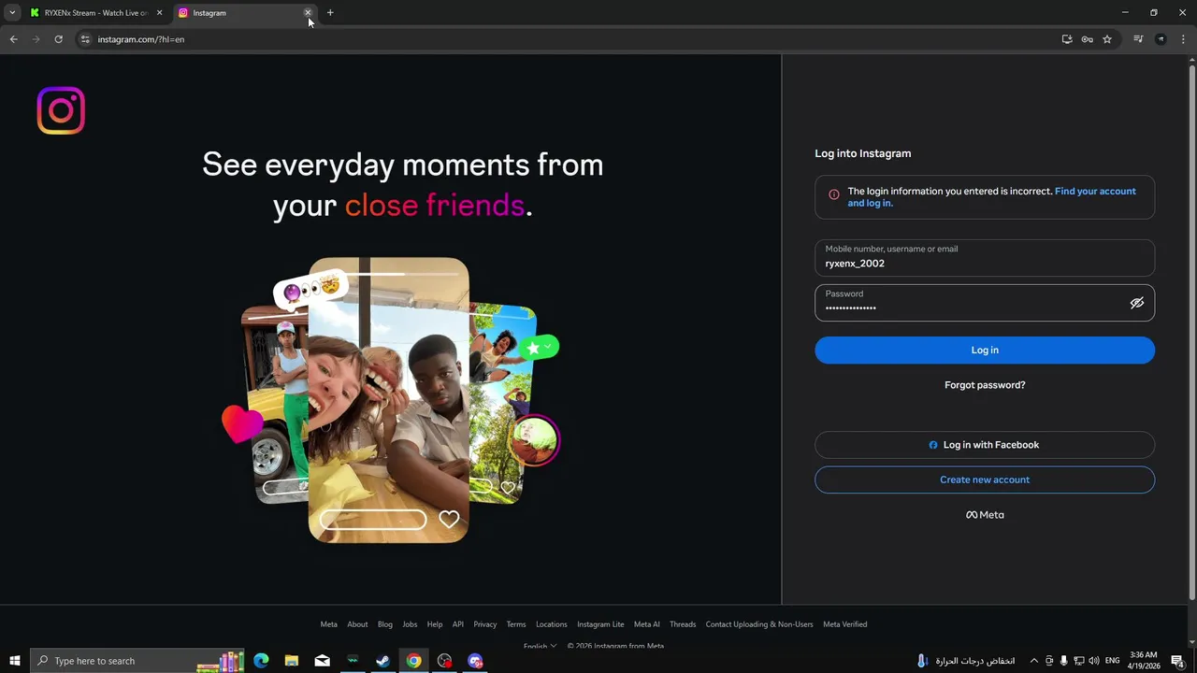Click the Meta logo below the form

(985, 515)
